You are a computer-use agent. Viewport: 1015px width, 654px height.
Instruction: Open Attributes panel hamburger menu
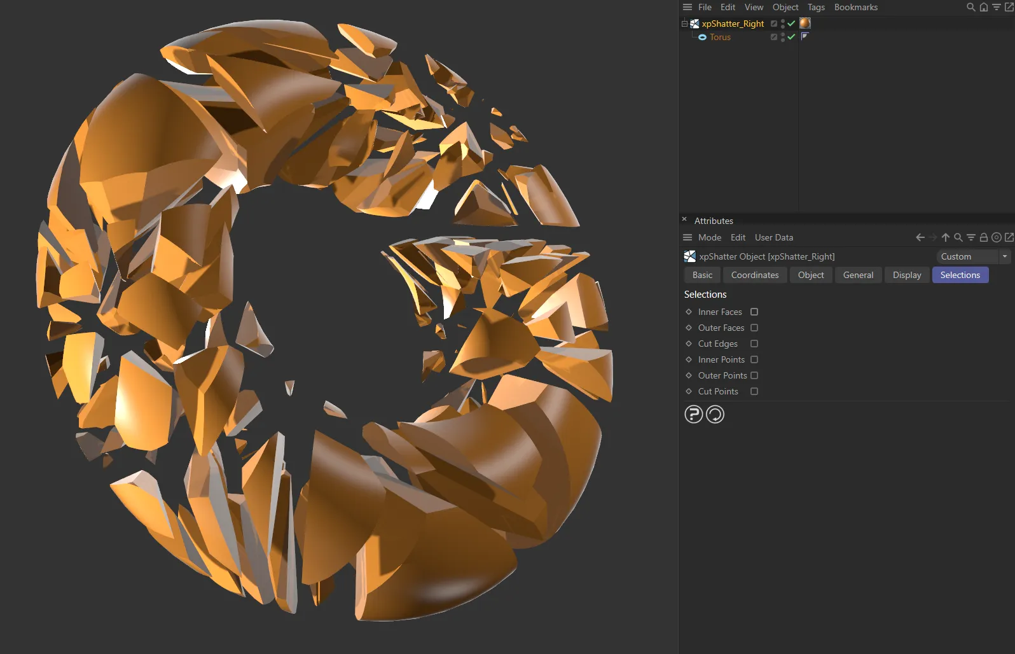pyautogui.click(x=687, y=237)
